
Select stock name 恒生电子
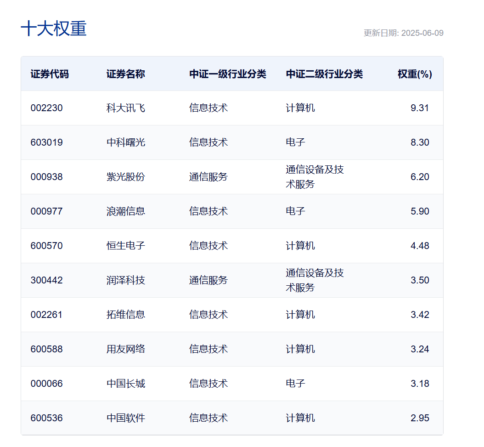[126, 246]
